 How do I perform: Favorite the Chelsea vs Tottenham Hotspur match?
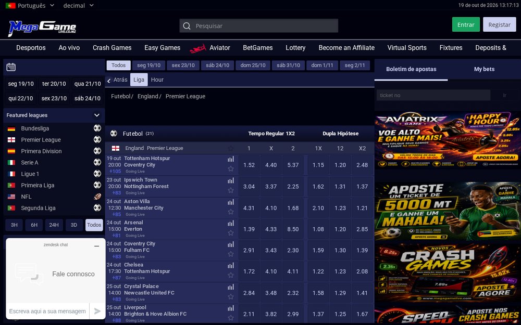tap(231, 275)
